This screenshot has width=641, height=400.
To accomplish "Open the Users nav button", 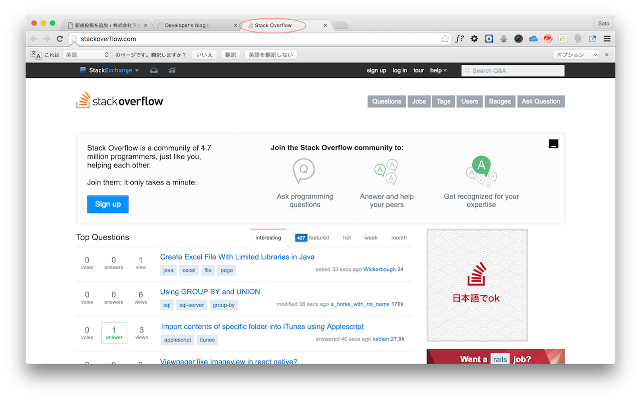I will pos(470,101).
